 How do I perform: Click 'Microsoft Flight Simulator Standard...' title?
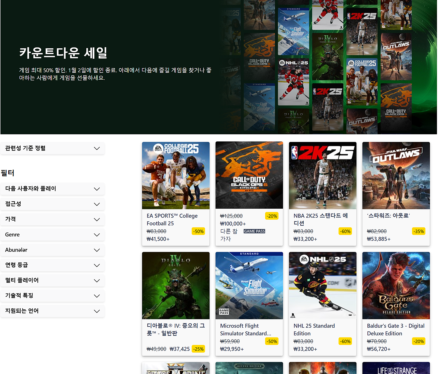coord(246,330)
